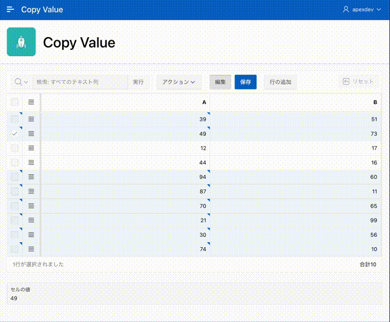Check the row checkbox for value 12
The image size is (390, 322).
pyautogui.click(x=15, y=148)
